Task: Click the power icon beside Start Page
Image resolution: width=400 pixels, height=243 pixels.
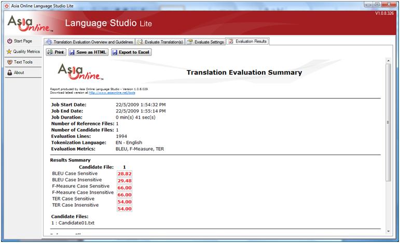Action: click(10, 41)
